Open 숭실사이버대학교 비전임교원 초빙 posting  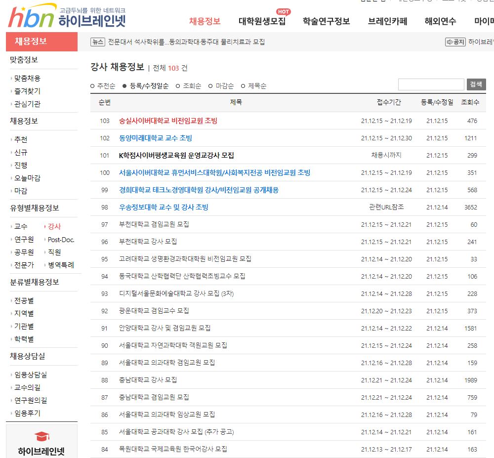coord(168,121)
